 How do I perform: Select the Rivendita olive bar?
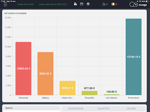pos(89,93)
